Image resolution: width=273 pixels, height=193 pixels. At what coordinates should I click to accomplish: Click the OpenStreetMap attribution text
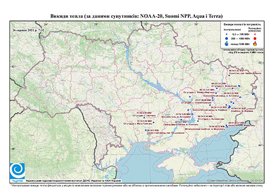tap(235, 180)
